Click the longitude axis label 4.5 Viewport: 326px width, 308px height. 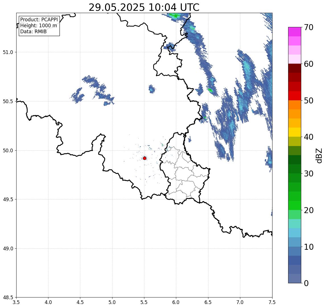click(x=80, y=302)
